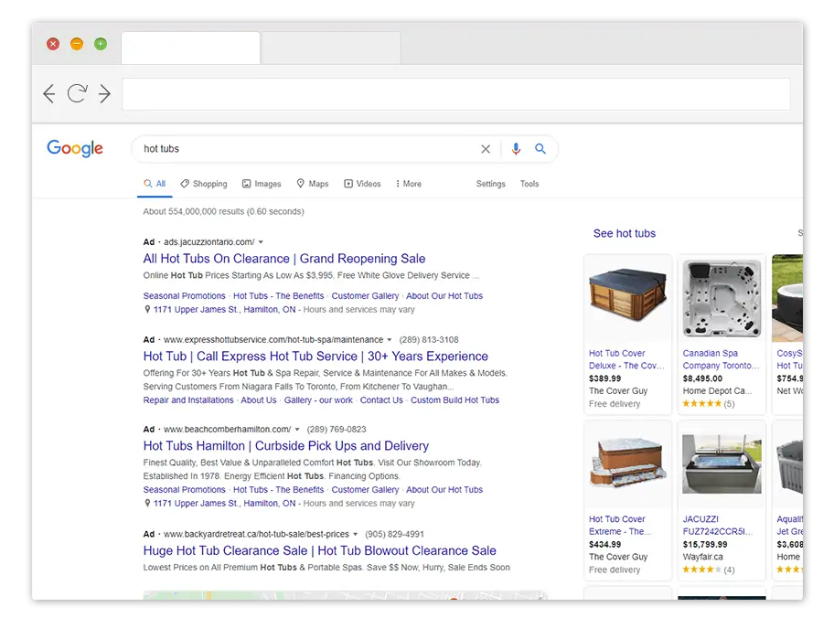Image resolution: width=834 pixels, height=639 pixels.
Task: Click 'About 554,000,000 results' text
Action: [223, 211]
